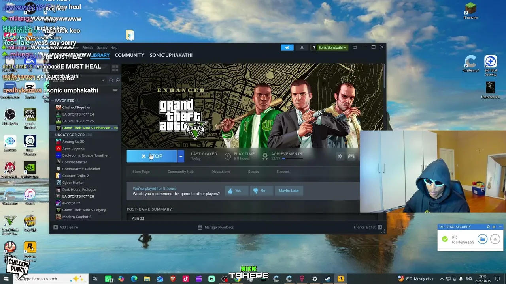This screenshot has height=284, width=506.
Task: Open controller layout icon for GTA V
Action: tap(351, 156)
